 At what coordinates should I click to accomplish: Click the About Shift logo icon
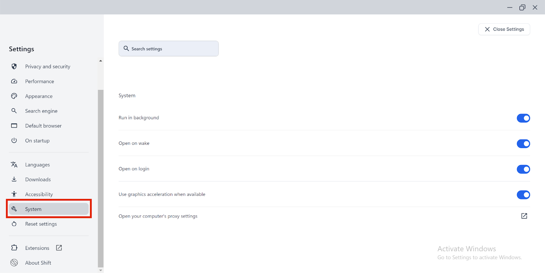tap(14, 262)
